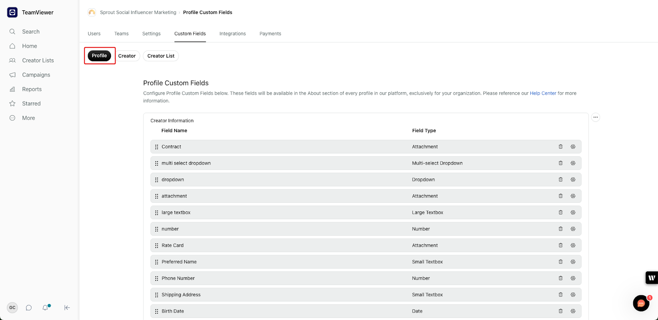Open settings for lowercase attachment field

click(573, 196)
